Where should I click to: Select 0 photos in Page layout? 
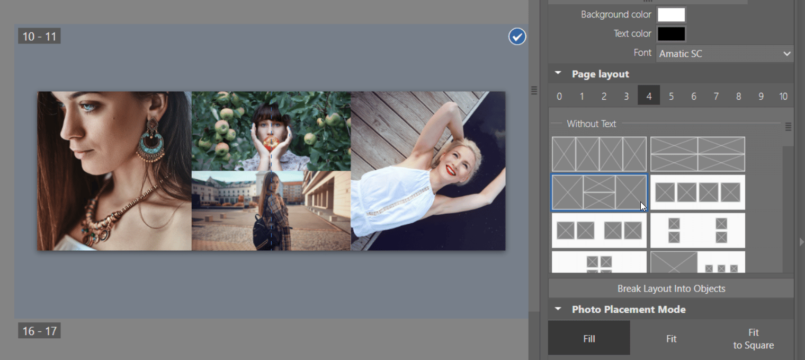[x=559, y=96]
